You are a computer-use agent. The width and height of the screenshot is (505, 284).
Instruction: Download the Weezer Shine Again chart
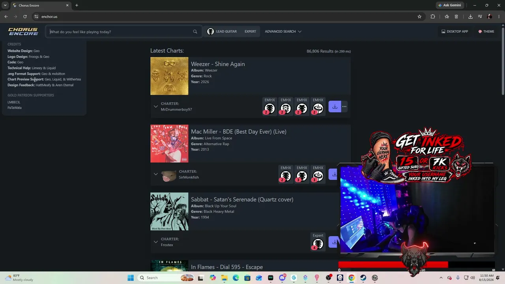click(335, 106)
